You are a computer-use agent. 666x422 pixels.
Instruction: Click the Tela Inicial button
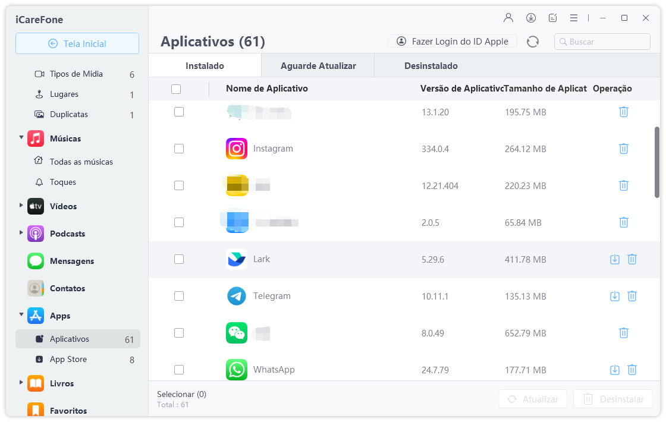(77, 43)
